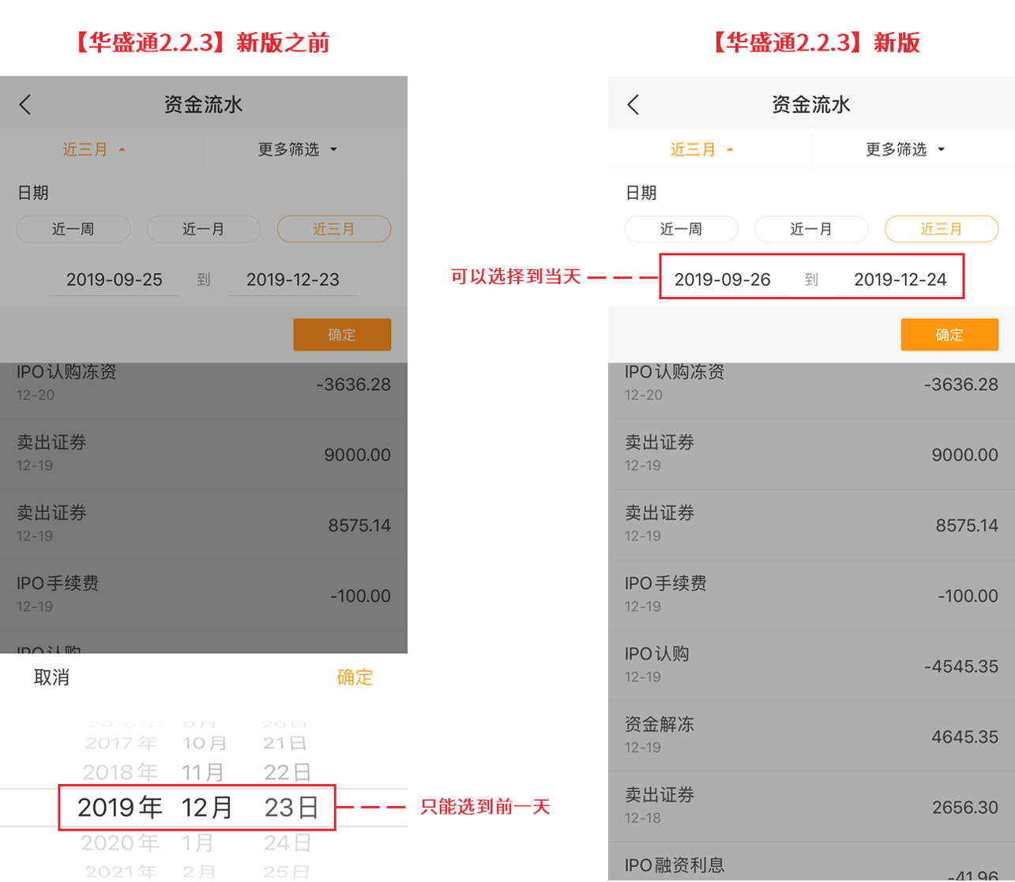Viewport: 1015px width, 882px height.
Task: Pick 11月 in month wheel
Action: coord(204,771)
